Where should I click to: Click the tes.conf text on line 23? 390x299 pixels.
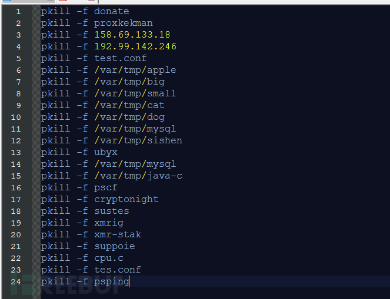point(117,270)
